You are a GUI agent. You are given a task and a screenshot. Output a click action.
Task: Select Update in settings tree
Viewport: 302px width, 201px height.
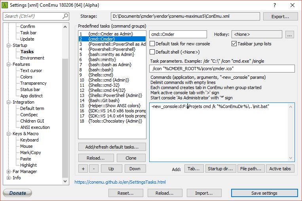point(27,39)
